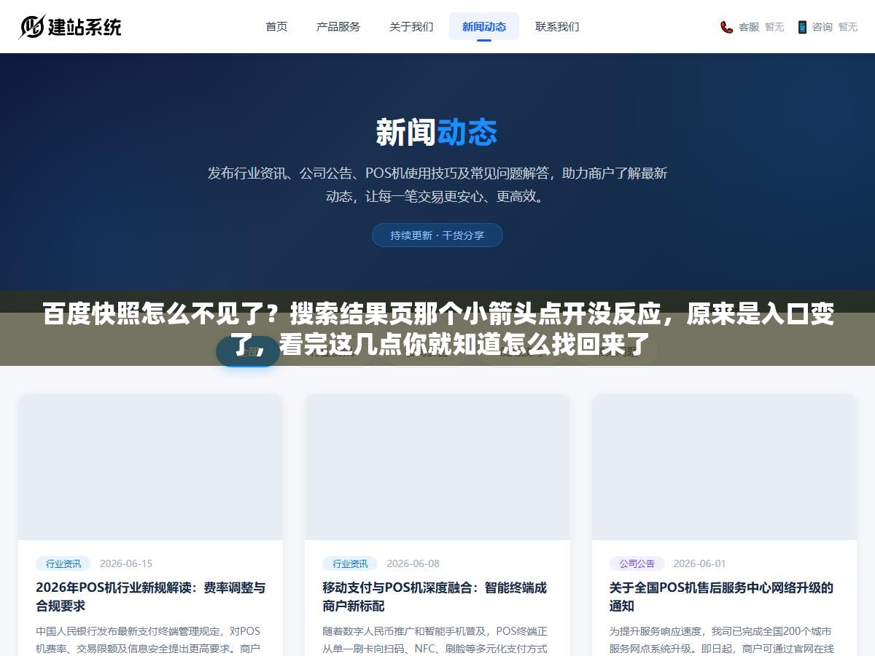Select the 新闻动态 nav tab
875x656 pixels.
coord(484,26)
